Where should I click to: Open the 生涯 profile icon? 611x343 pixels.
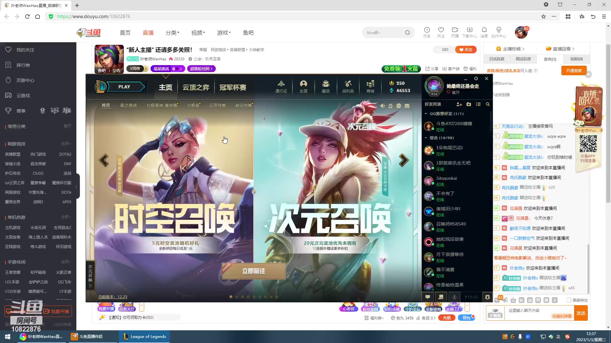(303, 86)
